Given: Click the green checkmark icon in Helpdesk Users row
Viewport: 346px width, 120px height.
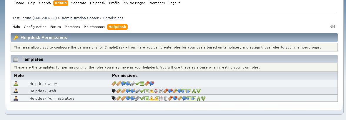Looking at the screenshot, I should click(x=137, y=84).
